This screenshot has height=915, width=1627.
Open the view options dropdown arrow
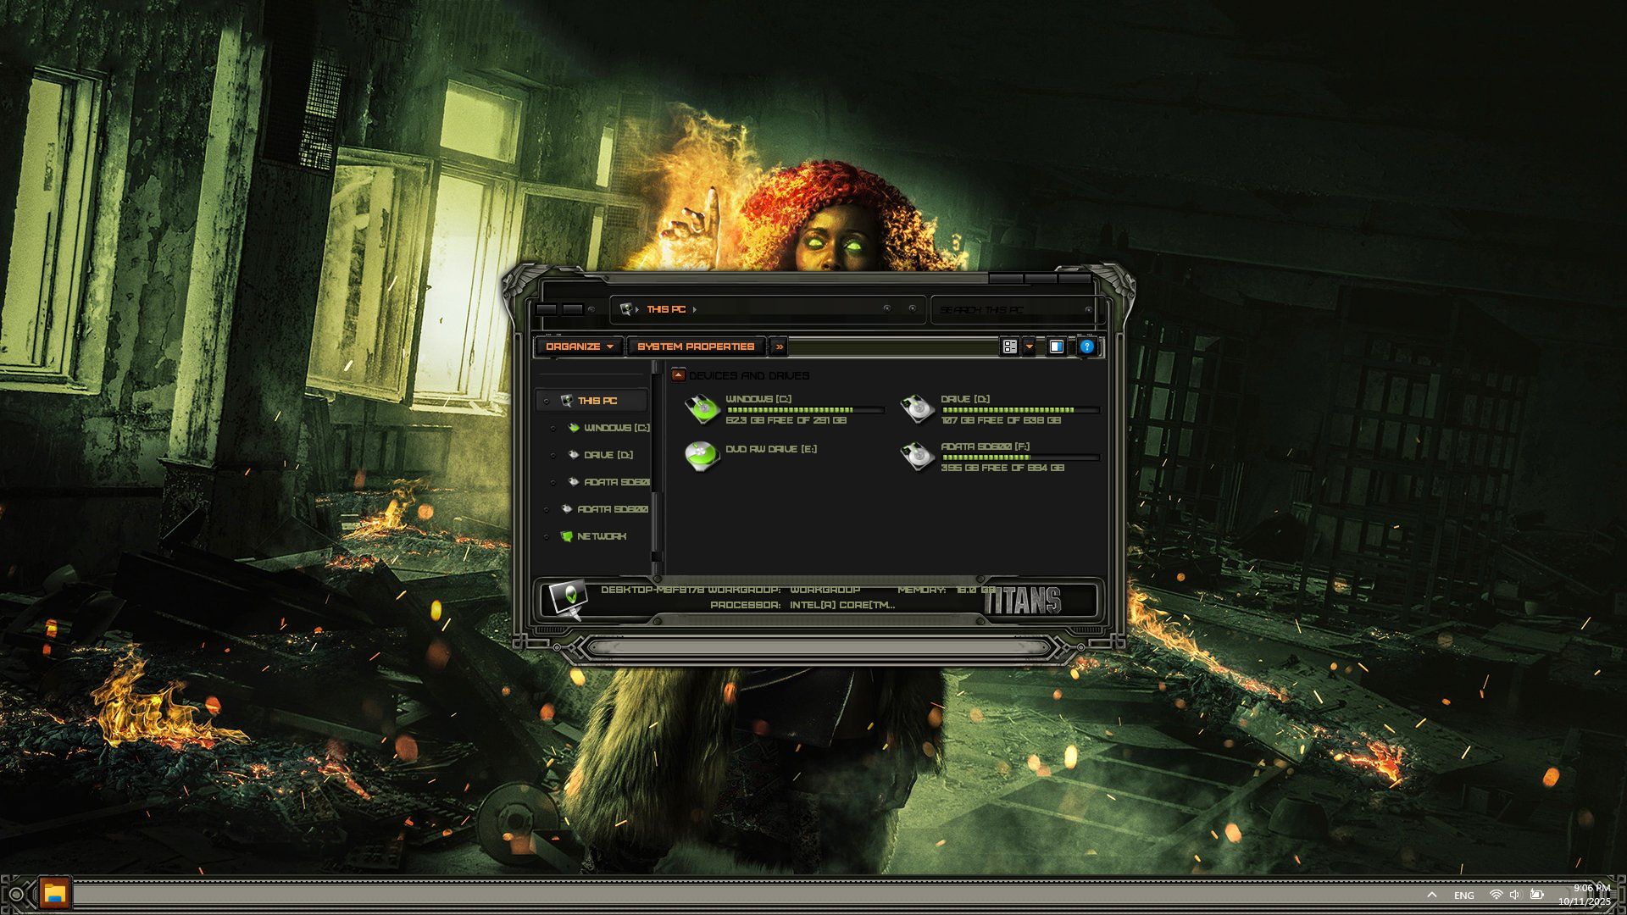click(x=1029, y=347)
